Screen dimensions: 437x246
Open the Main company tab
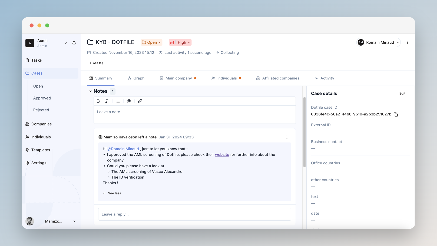coord(178,78)
